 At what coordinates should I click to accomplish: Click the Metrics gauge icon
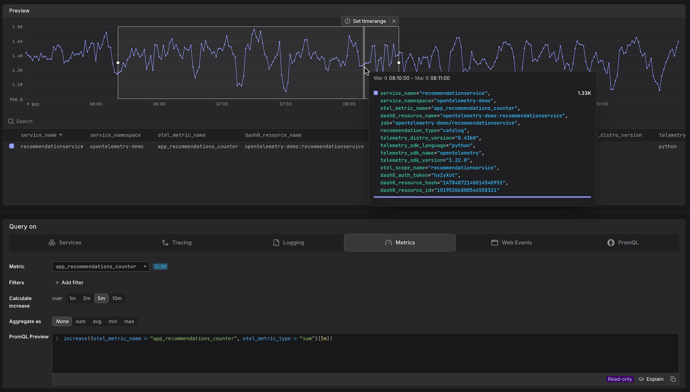tap(388, 242)
